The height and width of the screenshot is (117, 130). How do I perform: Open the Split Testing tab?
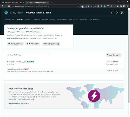[x=73, y=19]
